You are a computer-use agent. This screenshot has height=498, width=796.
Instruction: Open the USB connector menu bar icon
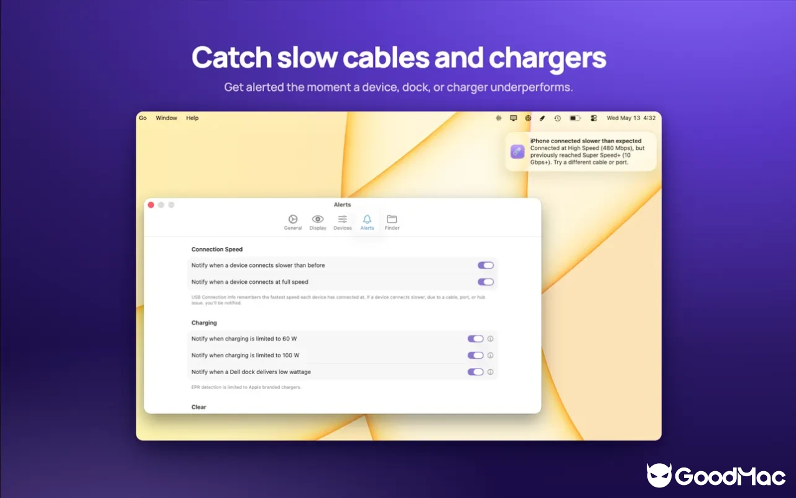542,118
